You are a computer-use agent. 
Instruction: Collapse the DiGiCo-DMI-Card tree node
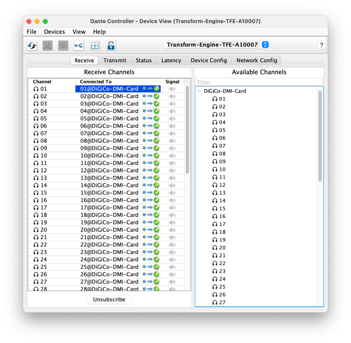coord(199,91)
